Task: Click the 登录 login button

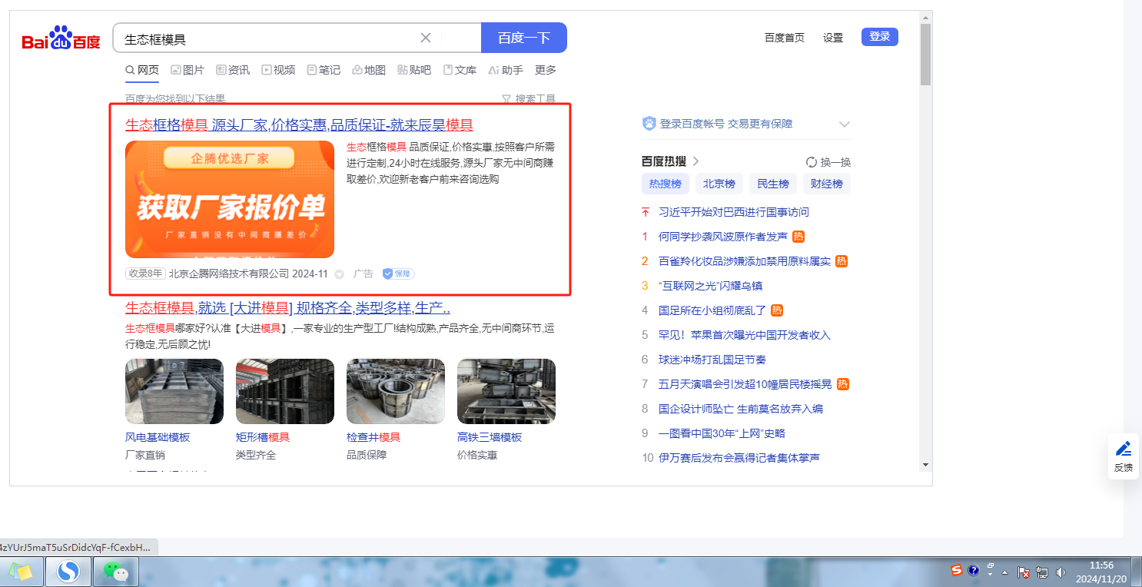Action: 880,37
